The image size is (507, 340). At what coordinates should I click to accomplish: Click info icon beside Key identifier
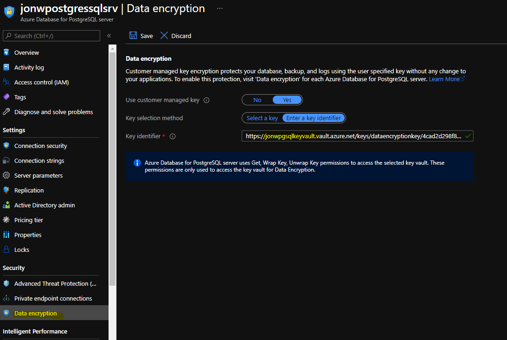173,136
